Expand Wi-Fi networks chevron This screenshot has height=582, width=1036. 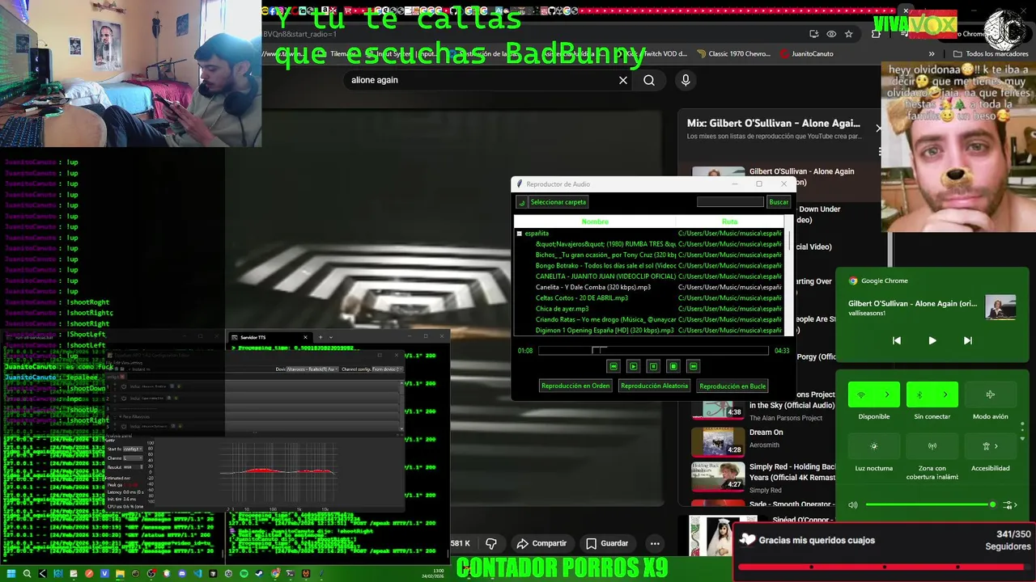[x=887, y=394]
